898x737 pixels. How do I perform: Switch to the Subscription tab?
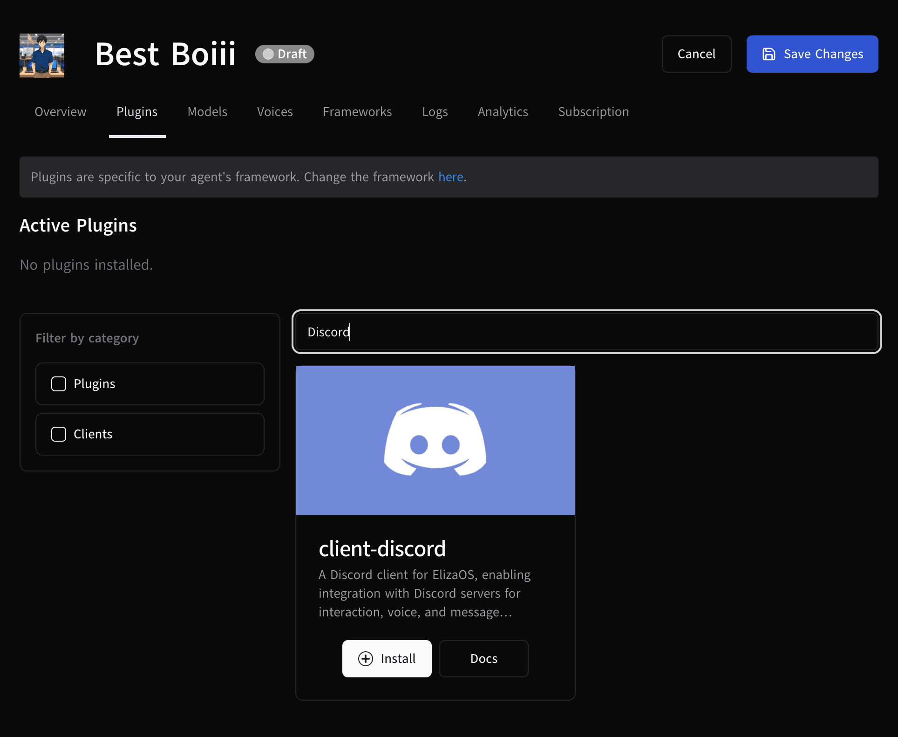(x=593, y=112)
